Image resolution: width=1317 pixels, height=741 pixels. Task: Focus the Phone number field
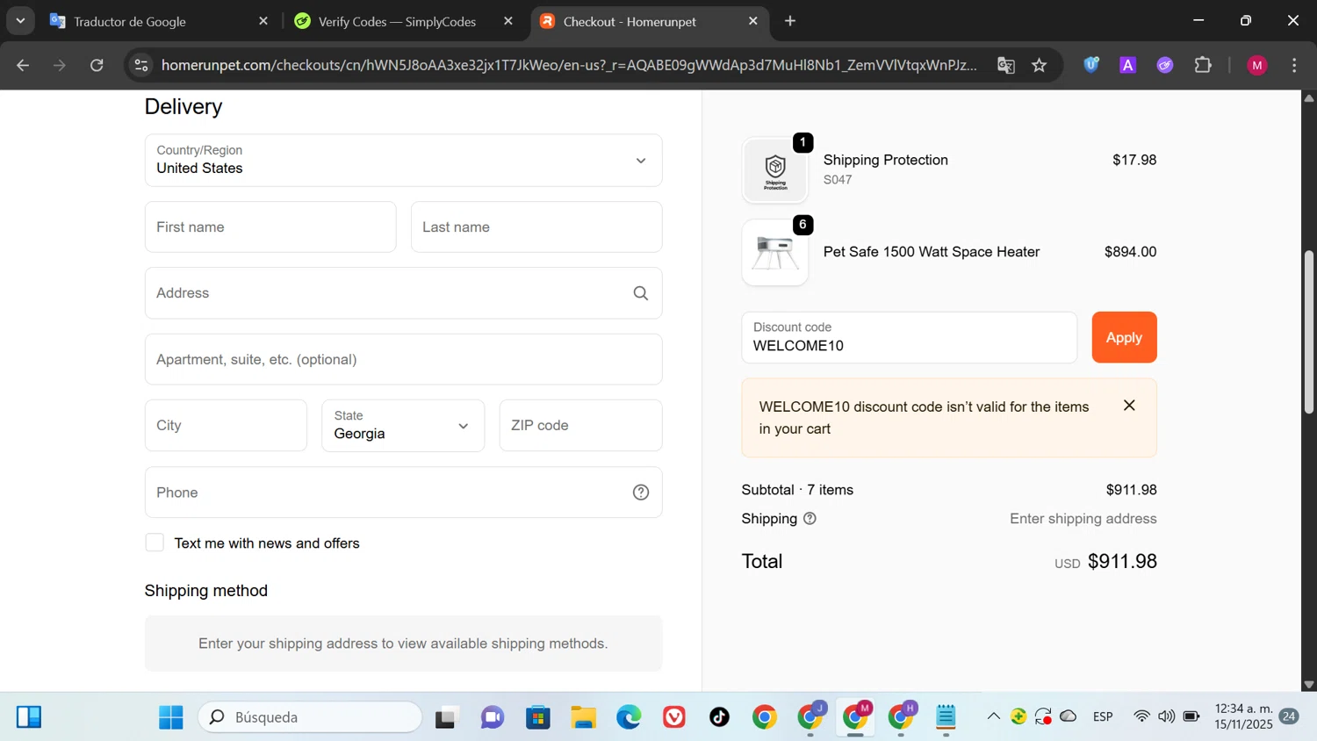[404, 493]
